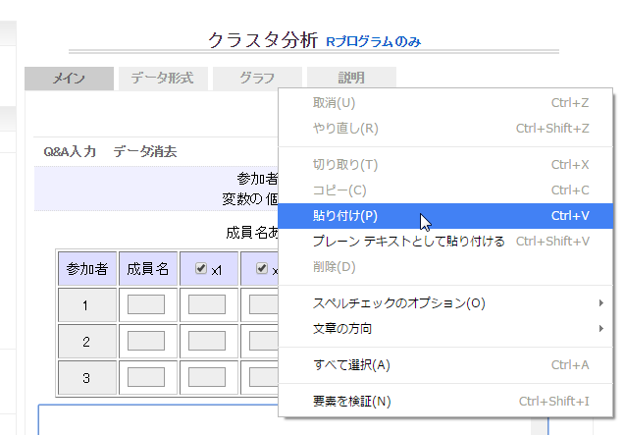Choose プレーン テキストとして貼り付ける menu entry
624x435 pixels.
tap(445, 242)
